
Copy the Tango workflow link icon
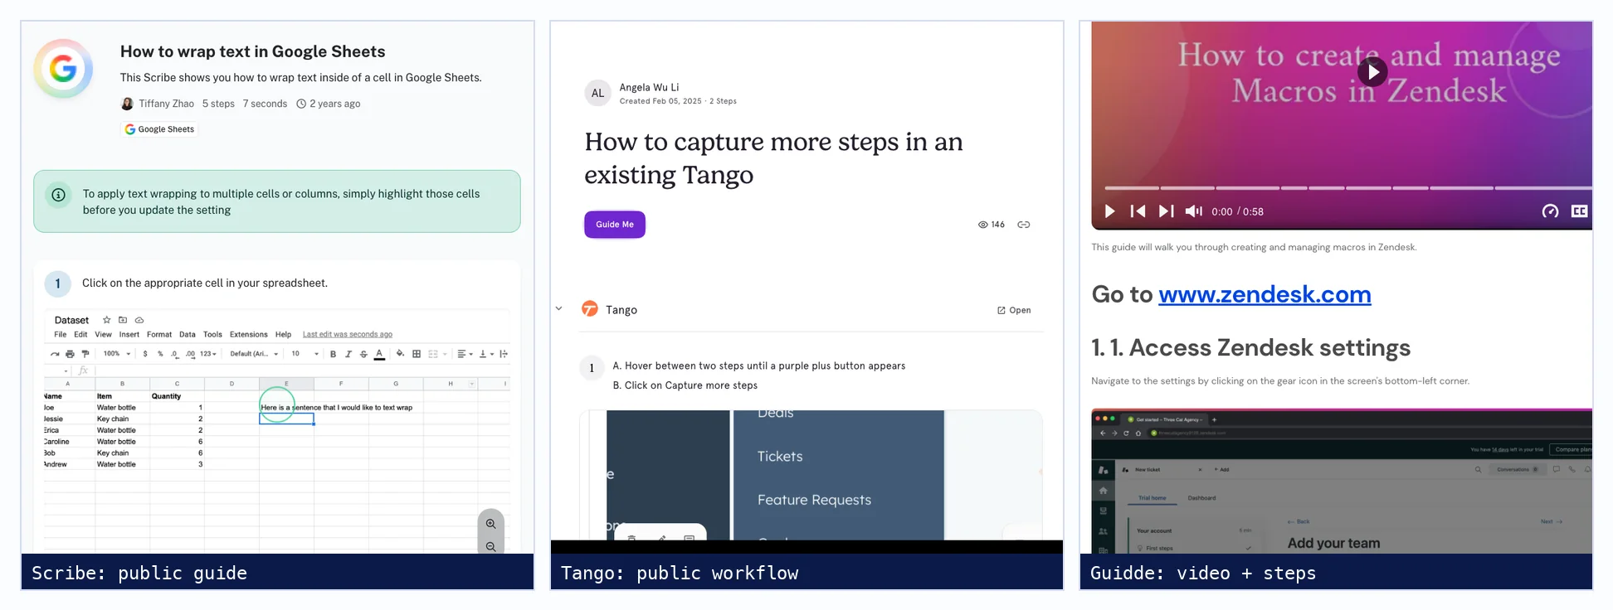1024,225
